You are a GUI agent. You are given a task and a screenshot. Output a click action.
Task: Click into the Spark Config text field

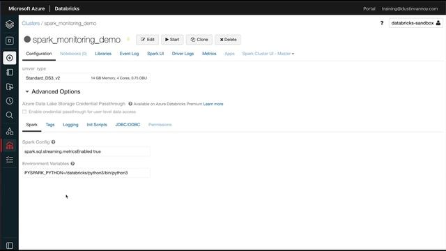86,151
